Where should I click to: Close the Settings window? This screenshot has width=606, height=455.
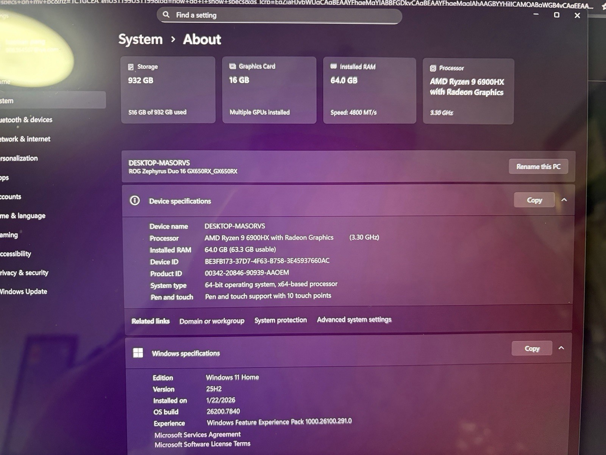click(577, 15)
